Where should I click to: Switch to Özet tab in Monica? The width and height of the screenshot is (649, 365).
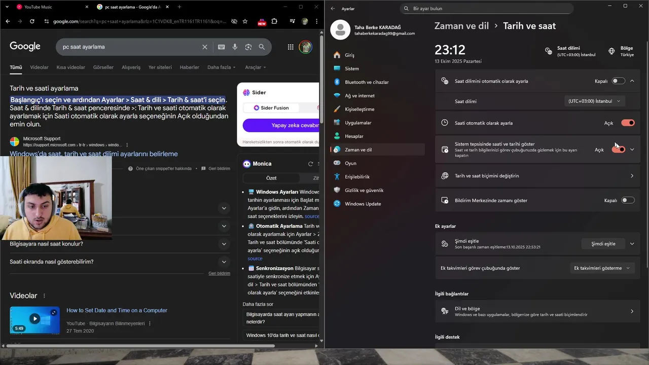[271, 178]
